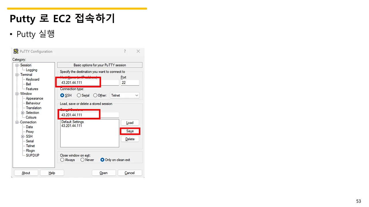Select the SUPDUP category
369x207 pixels.
pyautogui.click(x=32, y=155)
